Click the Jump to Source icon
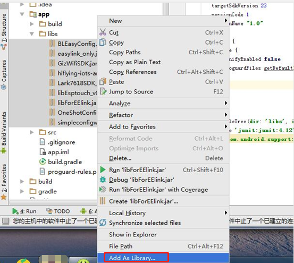 [103, 91]
